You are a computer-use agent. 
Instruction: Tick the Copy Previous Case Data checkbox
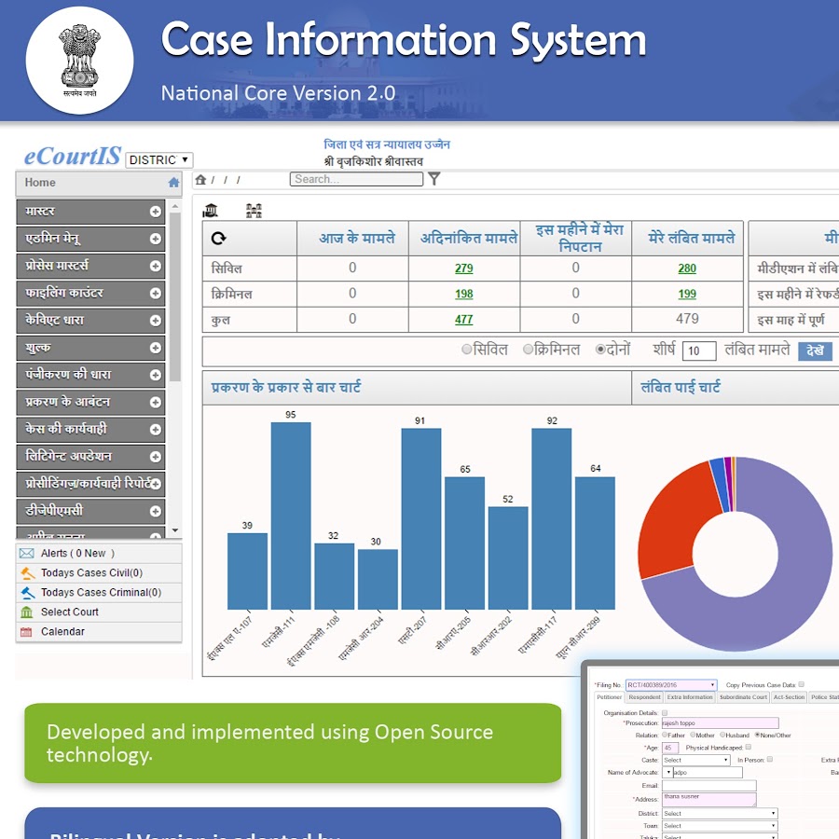[x=801, y=684]
